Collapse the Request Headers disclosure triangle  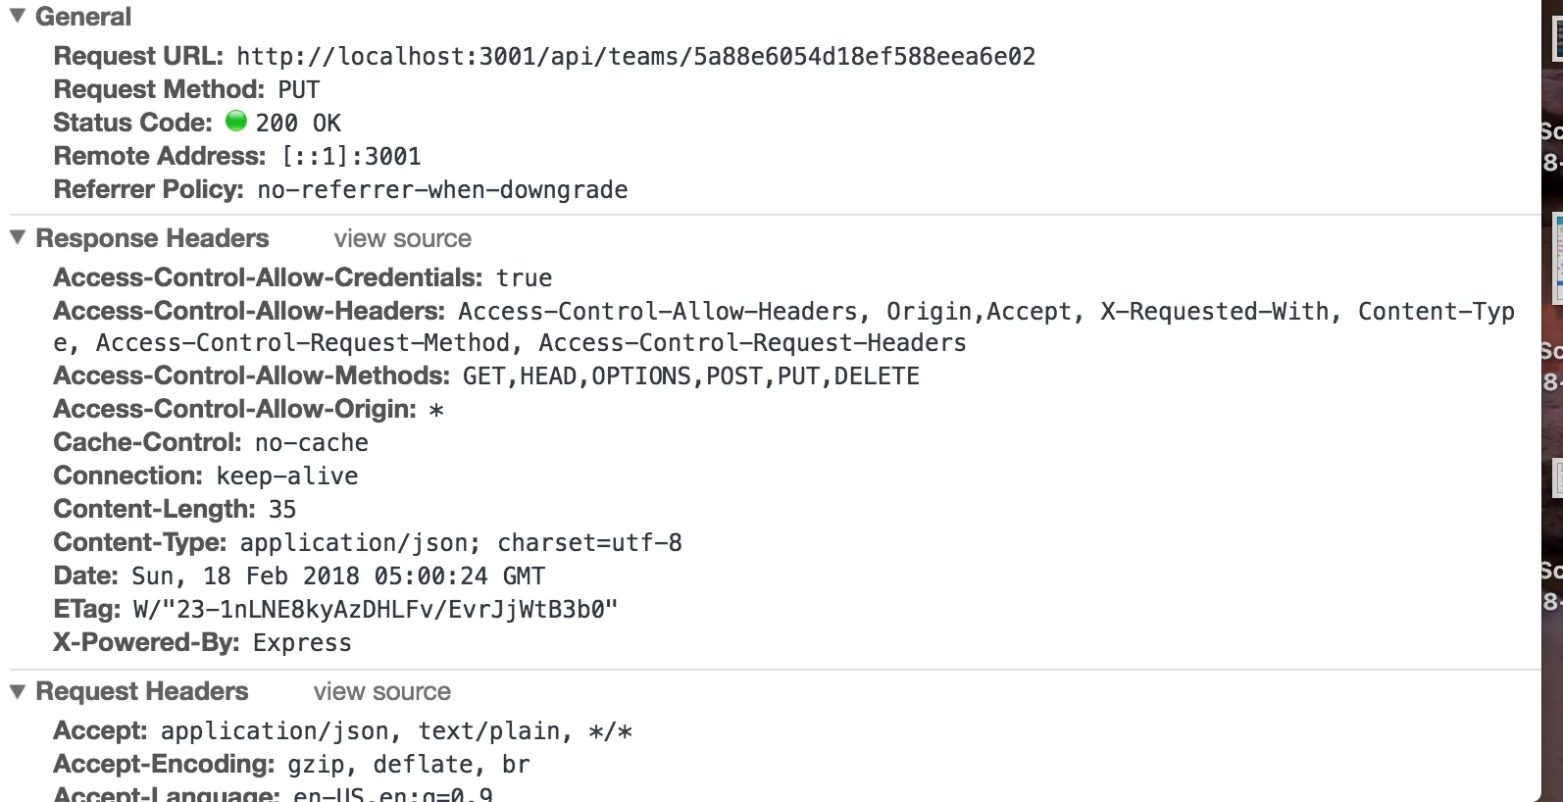[x=17, y=690]
